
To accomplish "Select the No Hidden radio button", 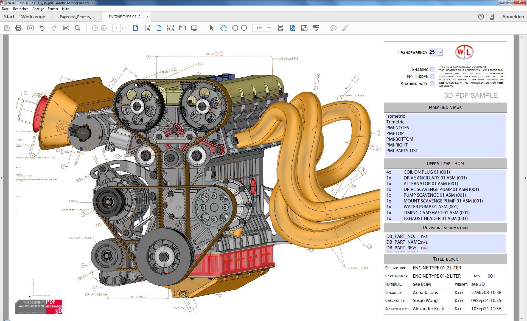I will (x=432, y=76).
